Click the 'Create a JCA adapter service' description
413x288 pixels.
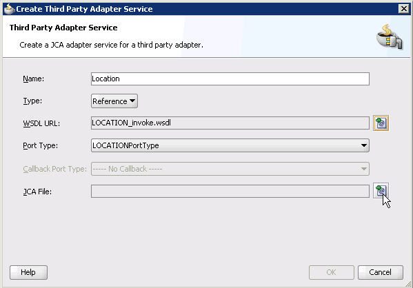click(112, 45)
